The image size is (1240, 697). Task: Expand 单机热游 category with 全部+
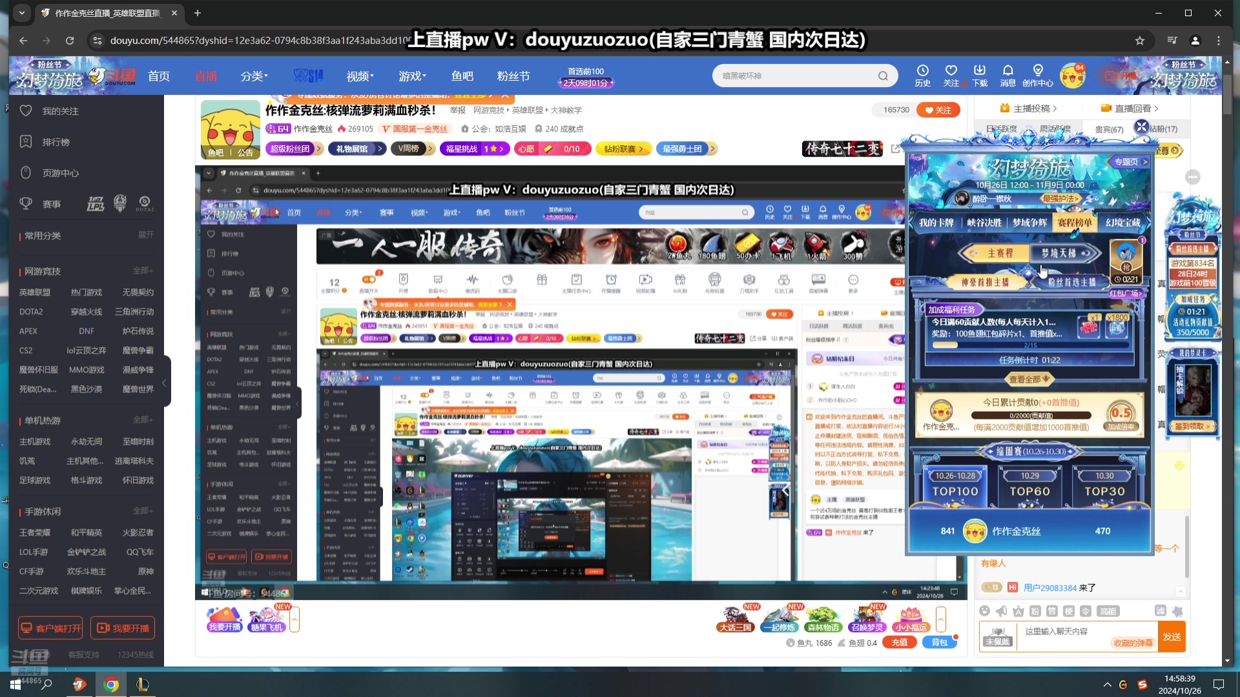(x=143, y=419)
